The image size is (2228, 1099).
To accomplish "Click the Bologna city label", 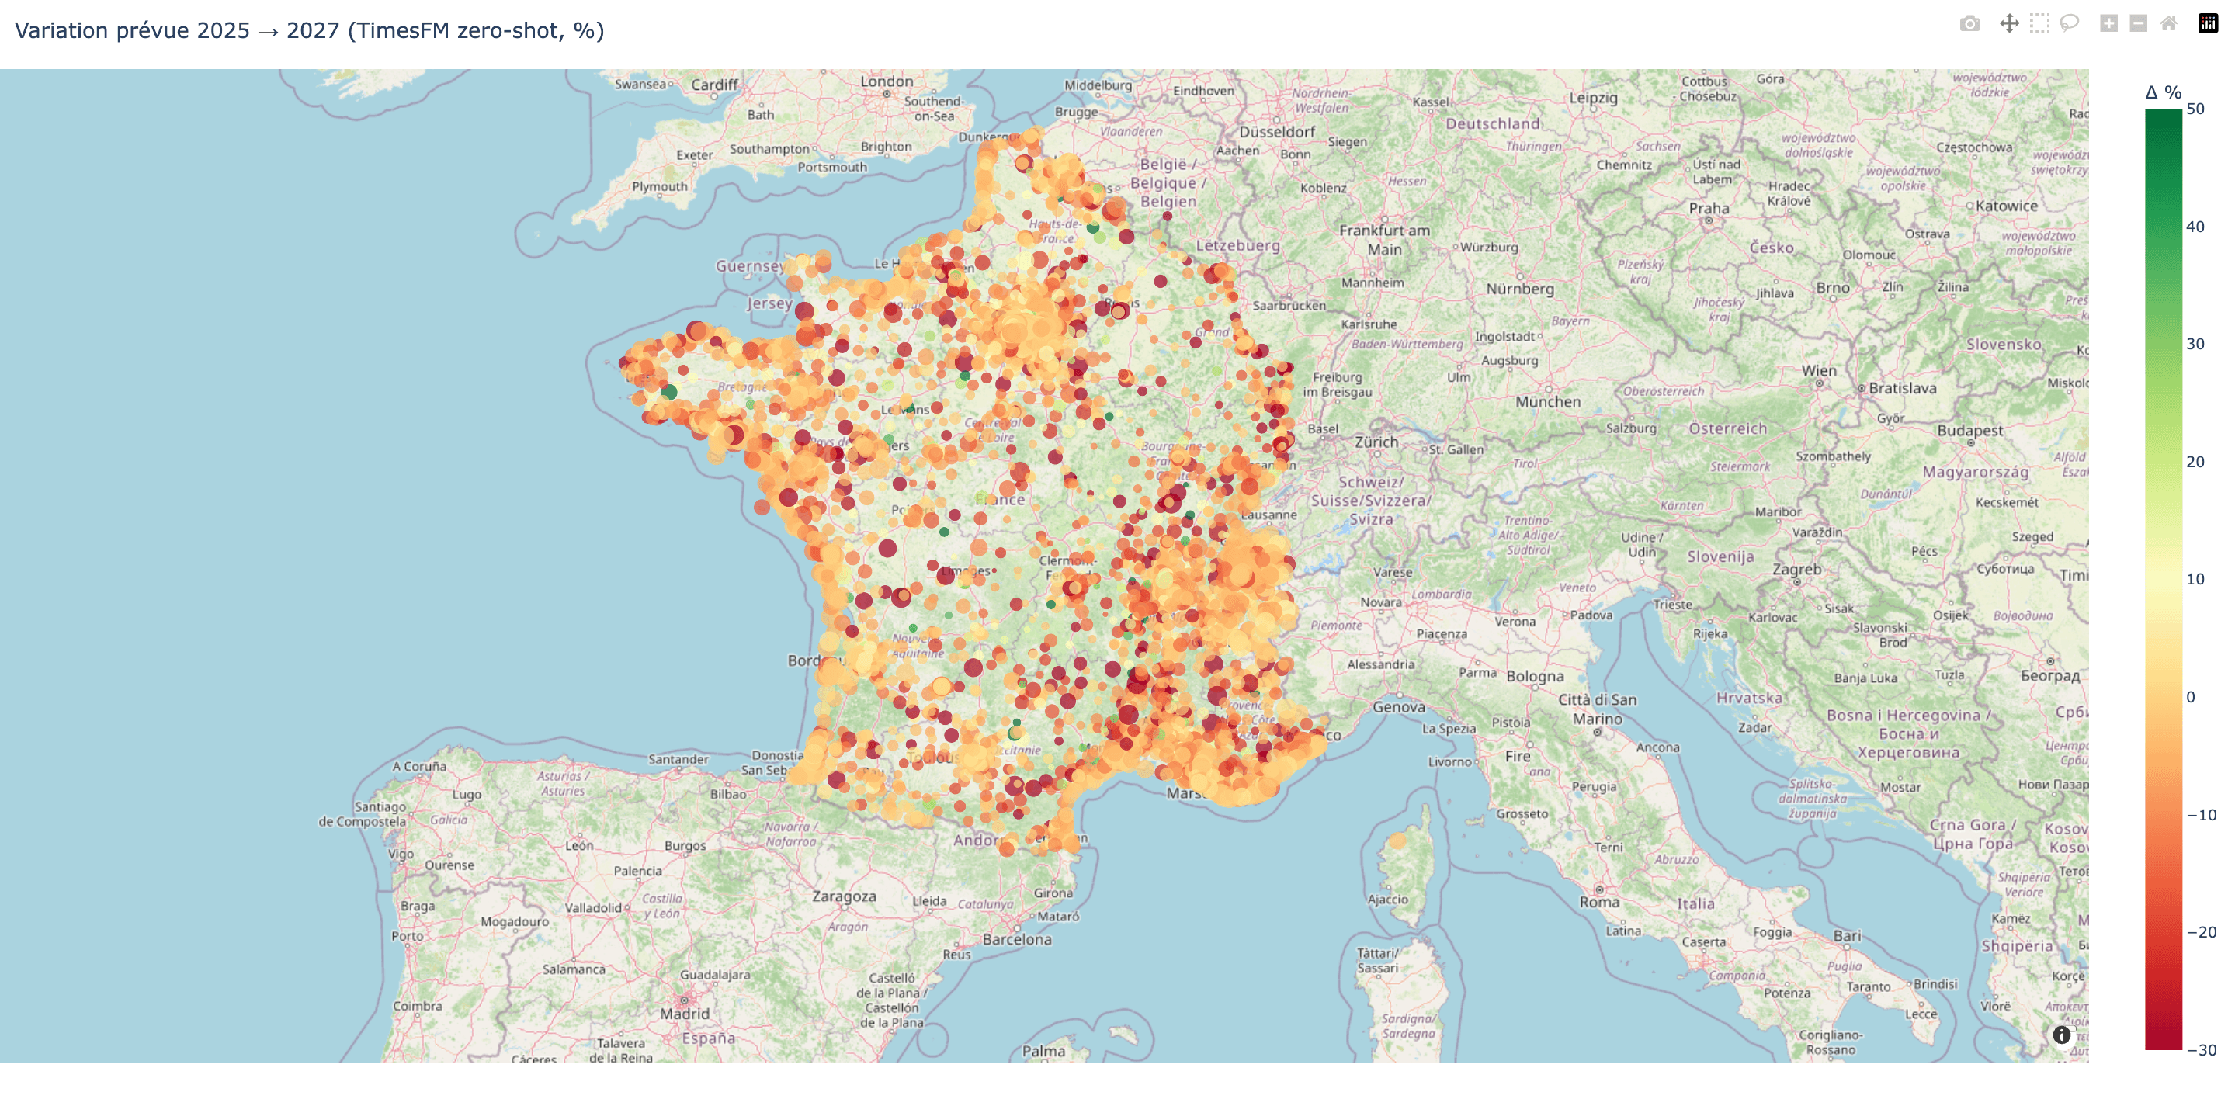I will click(x=1536, y=676).
